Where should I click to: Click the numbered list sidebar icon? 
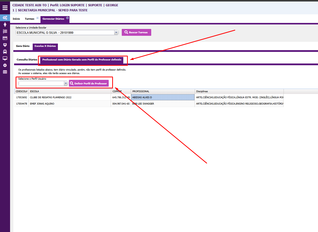(x=5, y=31)
